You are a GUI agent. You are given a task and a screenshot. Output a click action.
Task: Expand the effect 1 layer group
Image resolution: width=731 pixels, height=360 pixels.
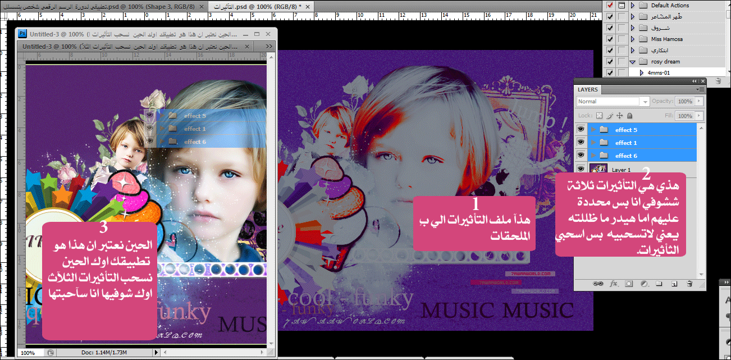pos(593,143)
